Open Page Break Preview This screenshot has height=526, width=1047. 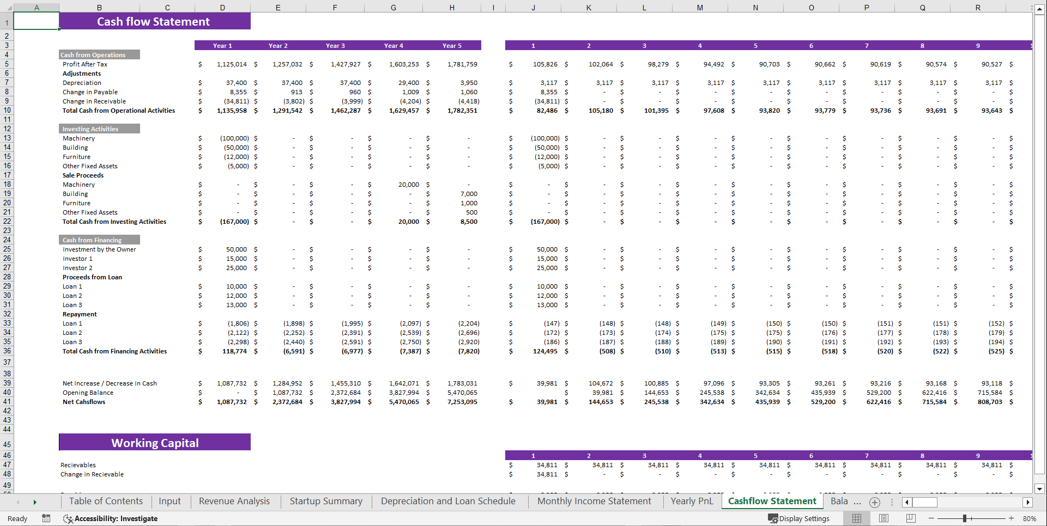pyautogui.click(x=910, y=518)
